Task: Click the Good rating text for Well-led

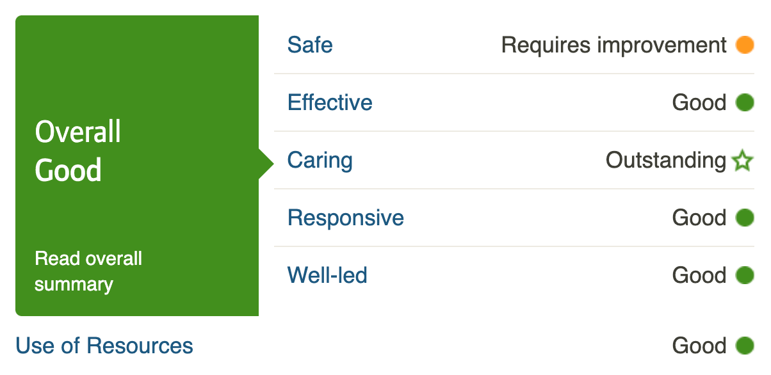Action: pyautogui.click(x=699, y=275)
